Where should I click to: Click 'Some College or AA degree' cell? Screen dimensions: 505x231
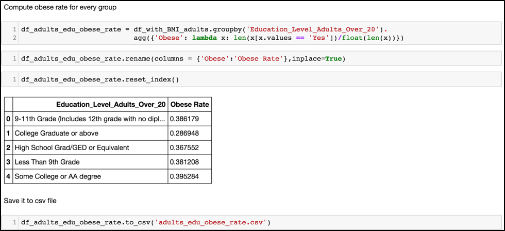click(90, 176)
